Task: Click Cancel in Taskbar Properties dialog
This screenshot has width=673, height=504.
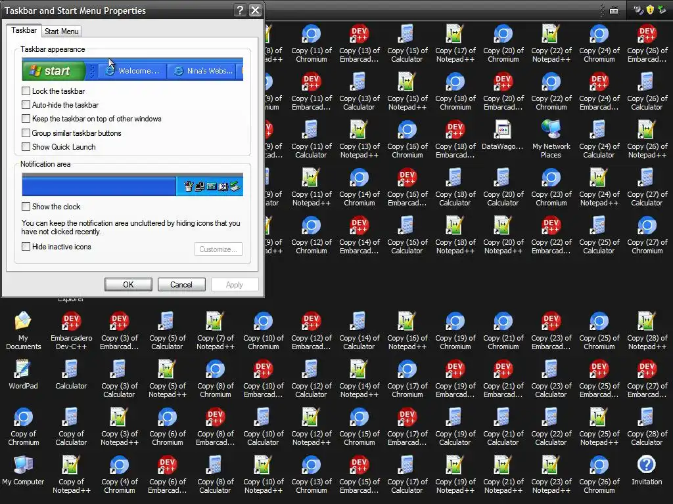Action: pyautogui.click(x=181, y=285)
